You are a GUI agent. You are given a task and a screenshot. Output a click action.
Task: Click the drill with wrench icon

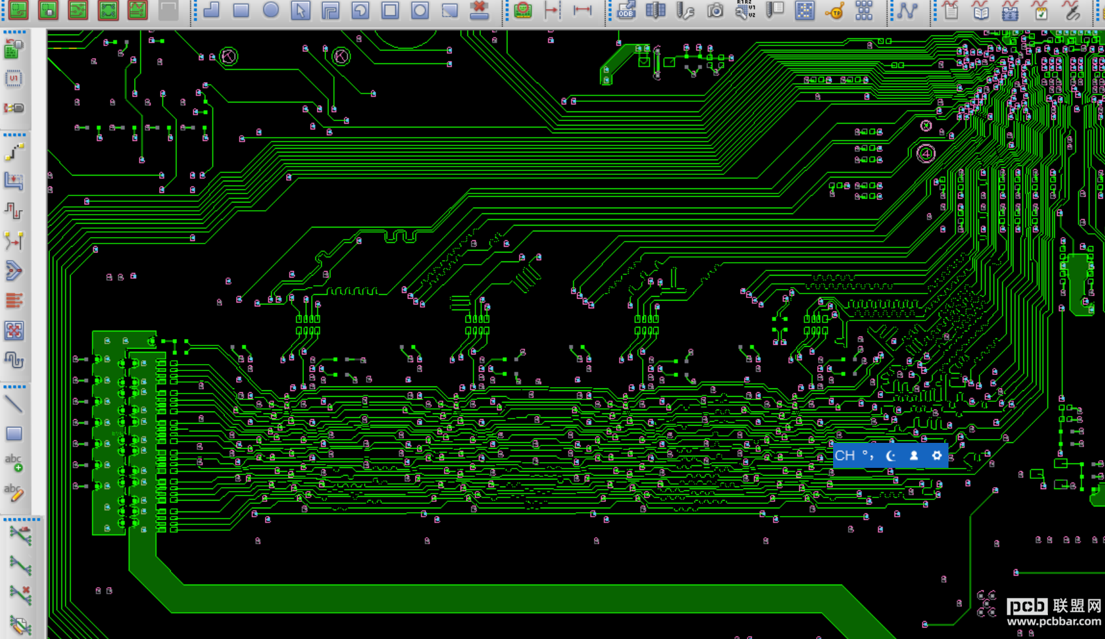(685, 10)
